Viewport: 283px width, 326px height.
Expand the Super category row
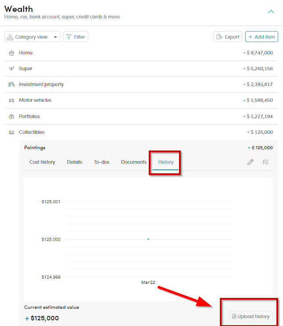141,68
